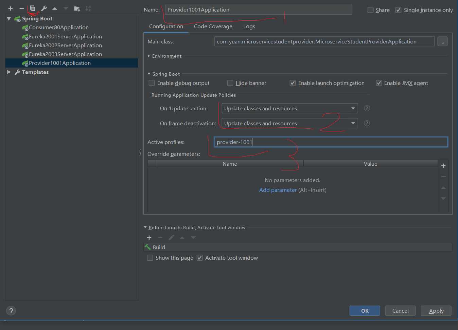Switch to the Configuration tab
This screenshot has width=458, height=330.
166,26
